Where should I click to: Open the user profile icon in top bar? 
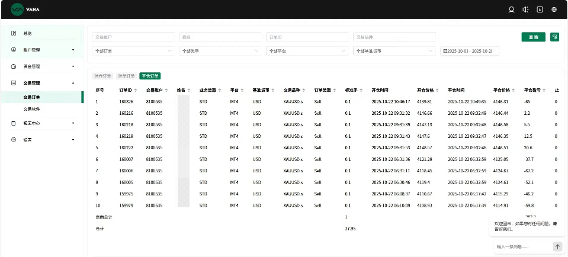click(512, 9)
